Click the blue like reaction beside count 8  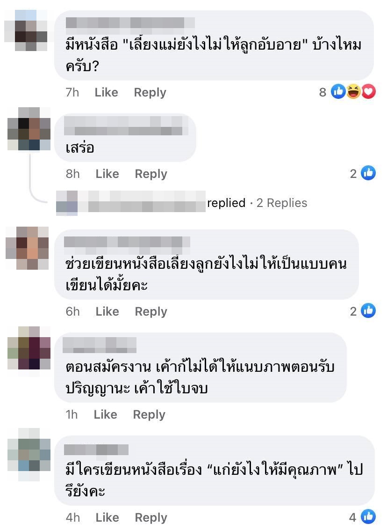(x=338, y=91)
